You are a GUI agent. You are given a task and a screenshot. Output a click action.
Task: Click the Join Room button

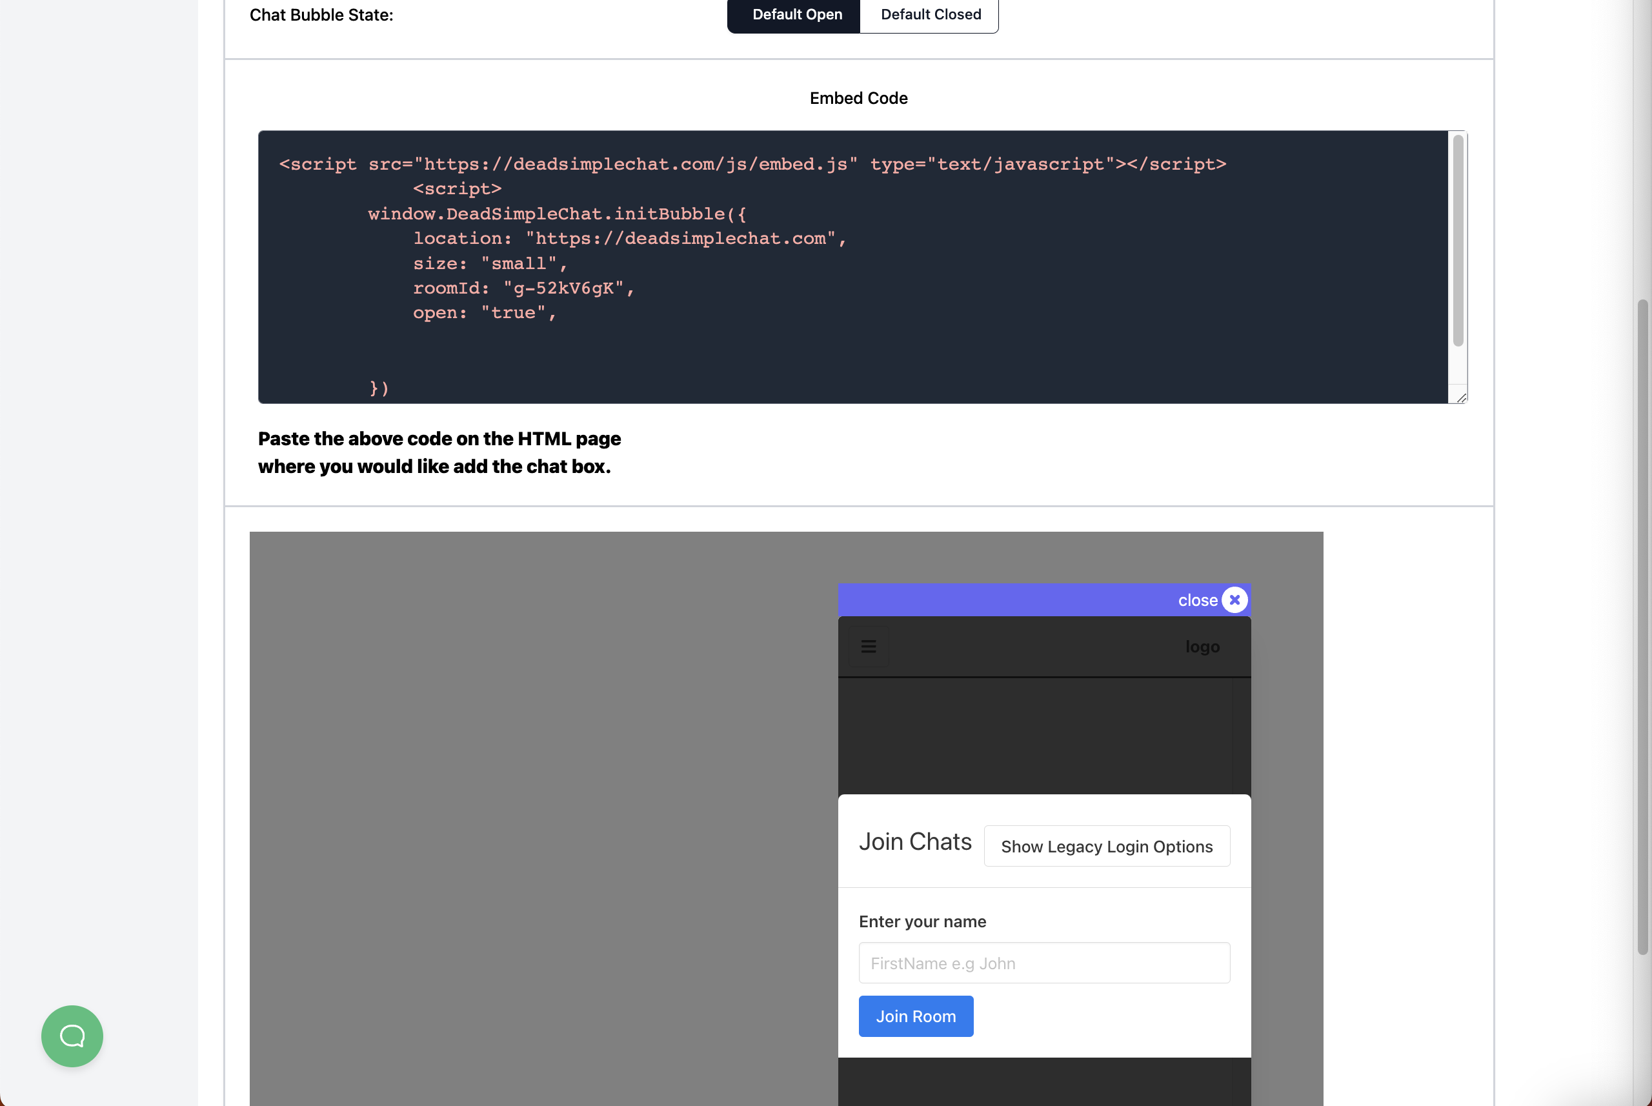pyautogui.click(x=916, y=1016)
